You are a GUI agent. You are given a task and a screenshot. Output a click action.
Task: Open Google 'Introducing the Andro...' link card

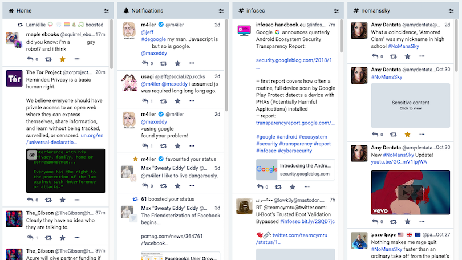(295, 169)
